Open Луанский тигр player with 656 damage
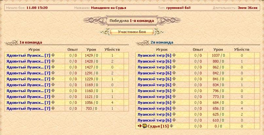 [x=154, y=108]
